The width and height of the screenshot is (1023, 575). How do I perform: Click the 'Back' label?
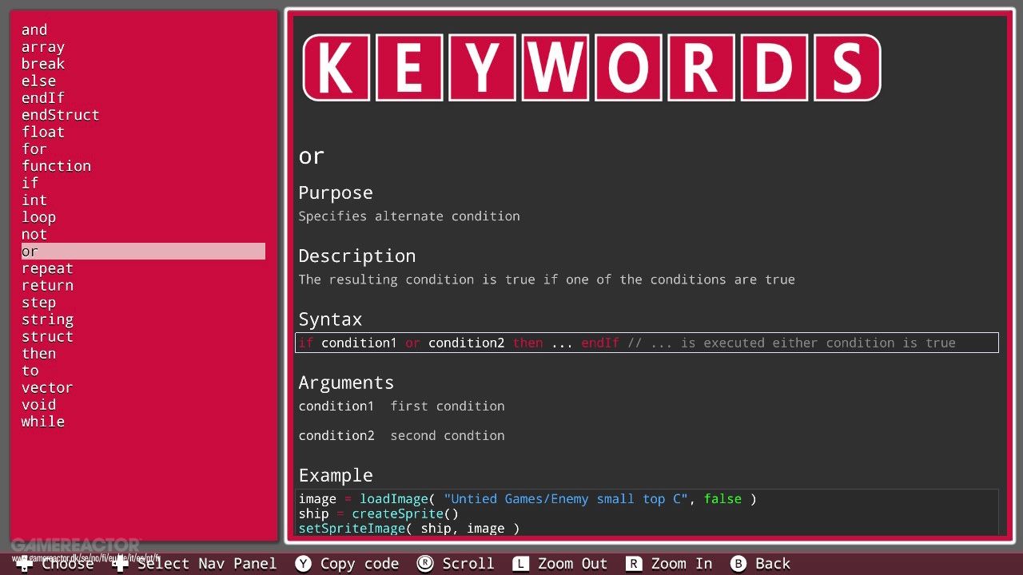click(x=773, y=564)
